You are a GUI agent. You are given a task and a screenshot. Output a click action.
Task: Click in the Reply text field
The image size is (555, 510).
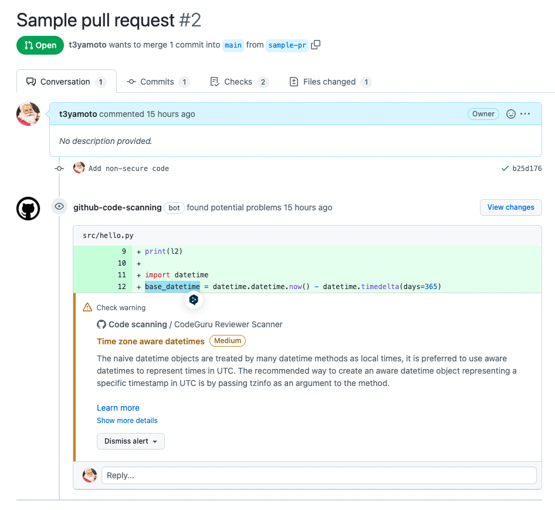[319, 475]
